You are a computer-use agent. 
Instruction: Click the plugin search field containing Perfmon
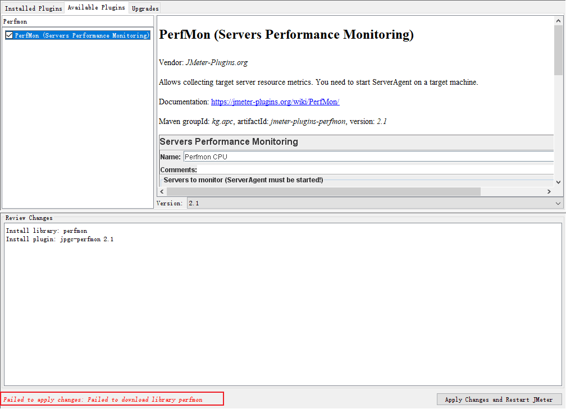coord(77,21)
